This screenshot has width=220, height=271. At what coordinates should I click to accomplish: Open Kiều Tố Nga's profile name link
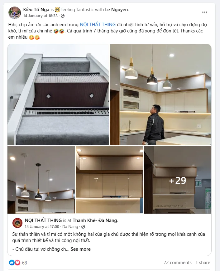36,10
